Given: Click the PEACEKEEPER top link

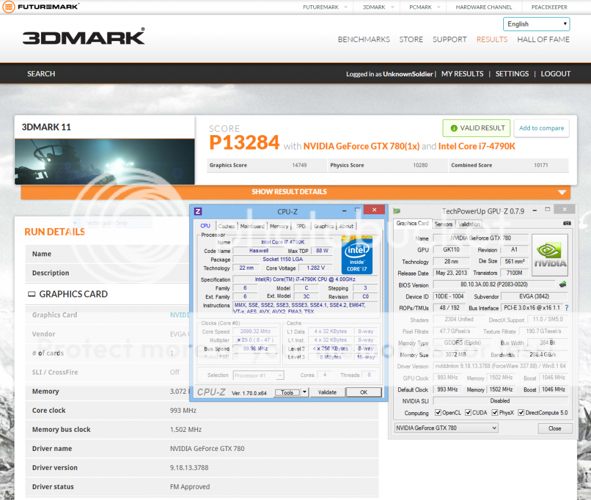Looking at the screenshot, I should click(549, 7).
